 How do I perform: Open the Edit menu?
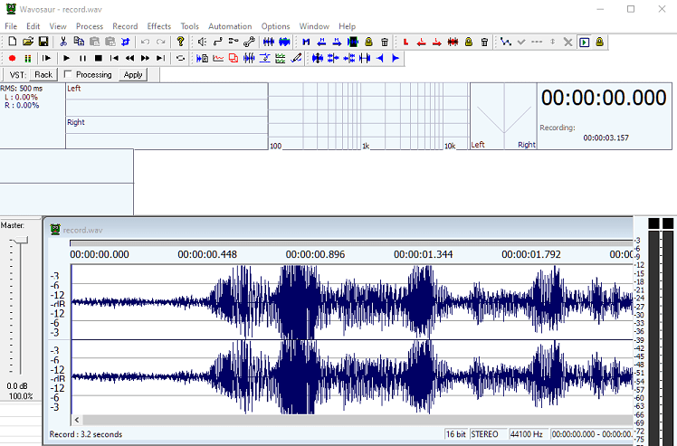[33, 26]
